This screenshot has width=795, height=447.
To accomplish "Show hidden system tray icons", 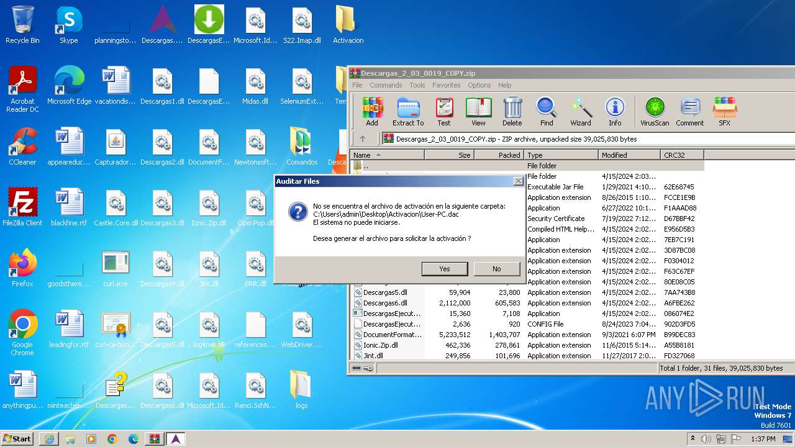I will 693,439.
